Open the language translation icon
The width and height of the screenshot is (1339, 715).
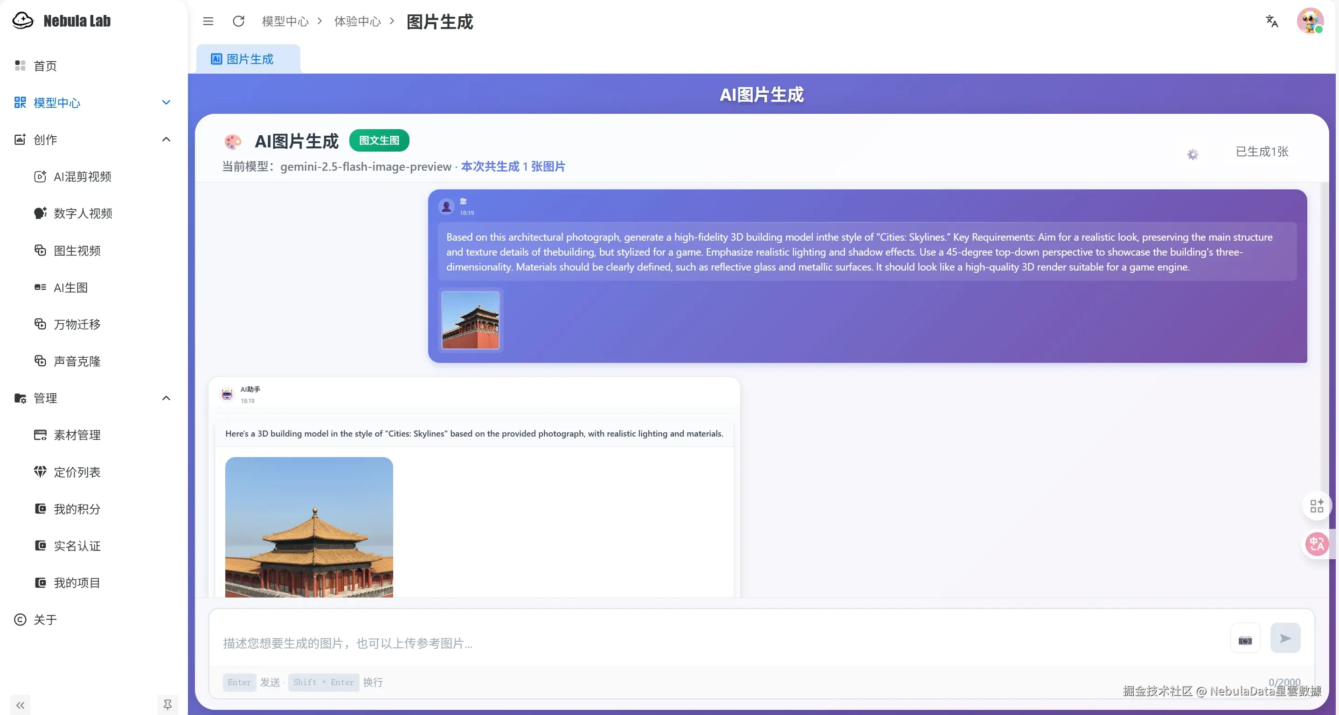click(1271, 21)
